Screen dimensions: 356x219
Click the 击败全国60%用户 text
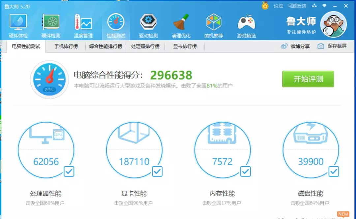[45, 203]
